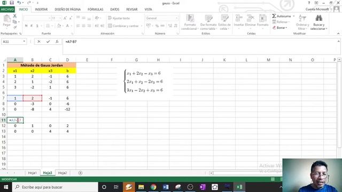Image resolution: width=342 pixels, height=192 pixels.
Task: Click the insert function fx icon
Action: click(57, 42)
